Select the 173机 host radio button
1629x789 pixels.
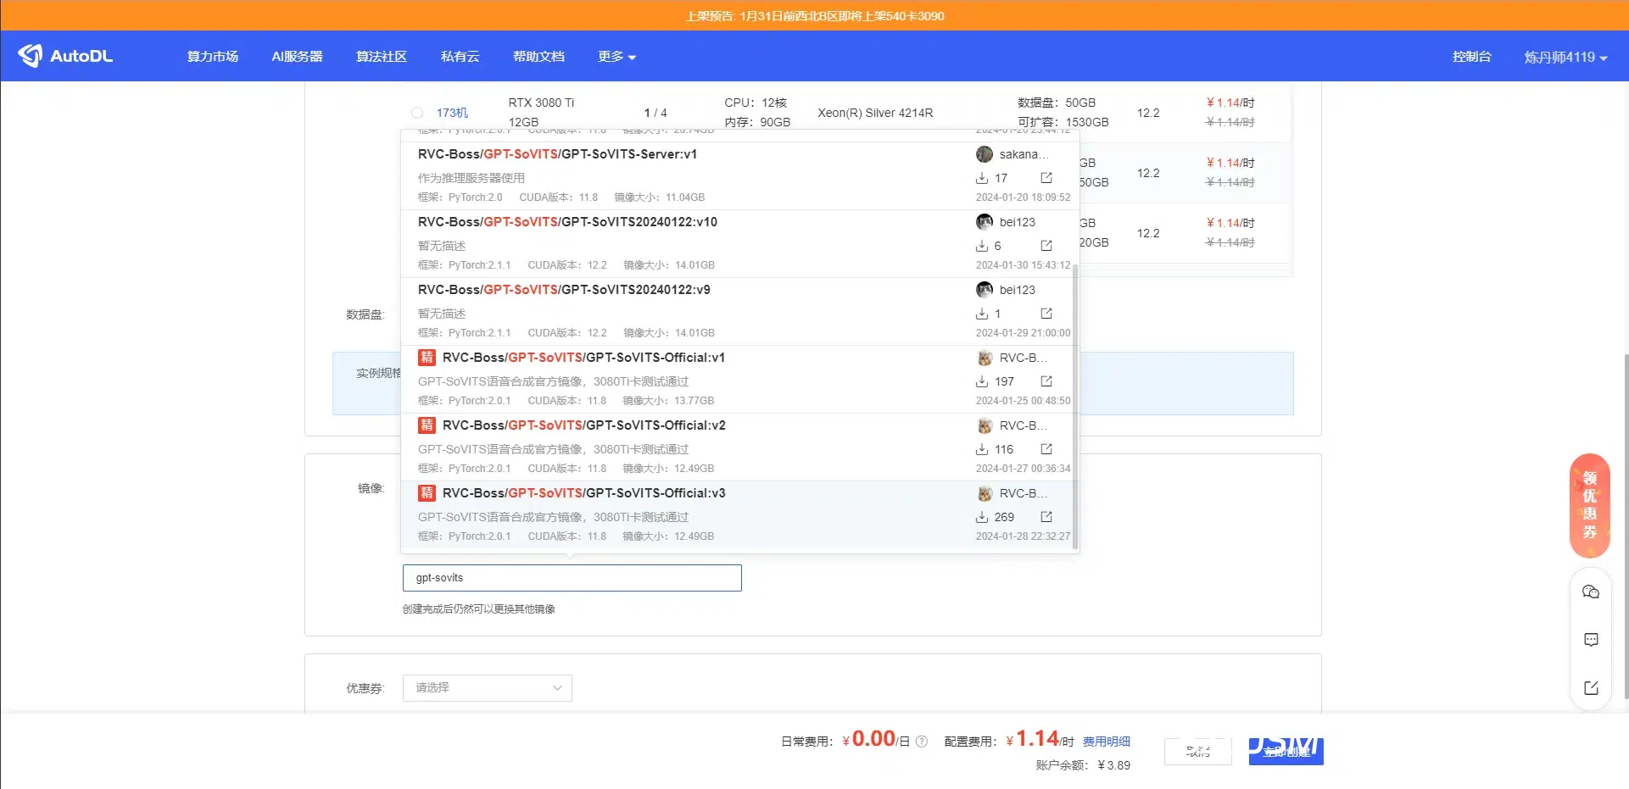(x=417, y=113)
